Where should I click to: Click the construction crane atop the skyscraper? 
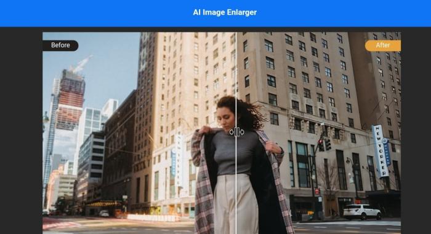click(x=81, y=64)
